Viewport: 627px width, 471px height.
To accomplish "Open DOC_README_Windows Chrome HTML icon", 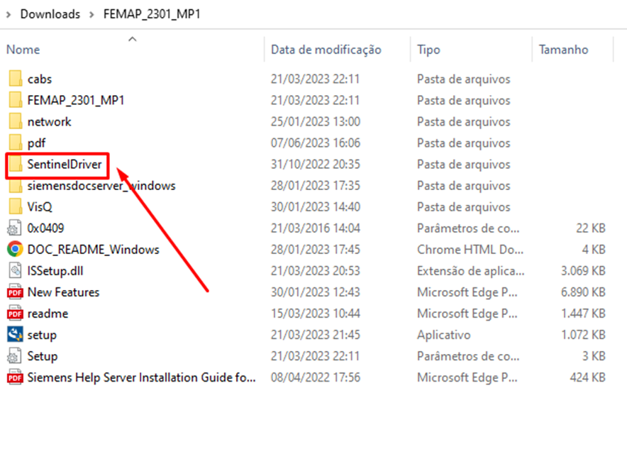I will click(x=15, y=250).
